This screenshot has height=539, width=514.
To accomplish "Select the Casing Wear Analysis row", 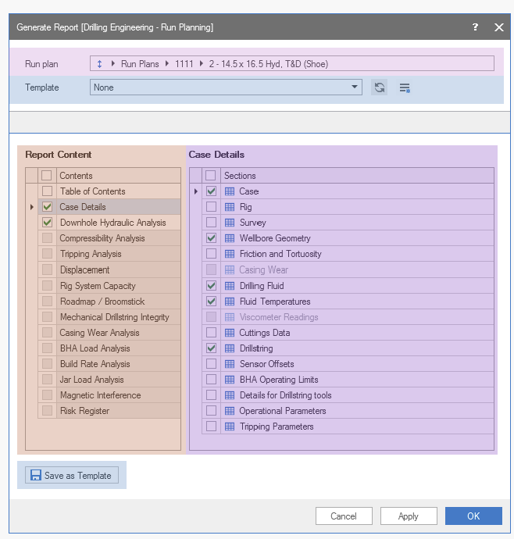I will [109, 333].
